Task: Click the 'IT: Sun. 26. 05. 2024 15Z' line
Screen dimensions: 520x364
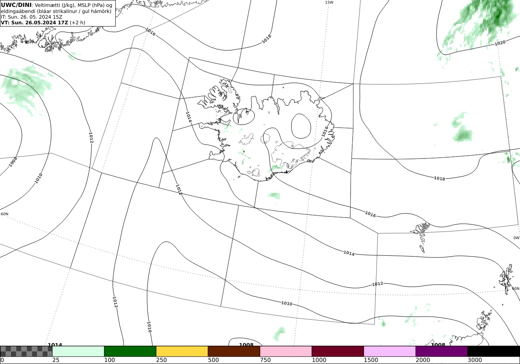Action: [x=32, y=17]
